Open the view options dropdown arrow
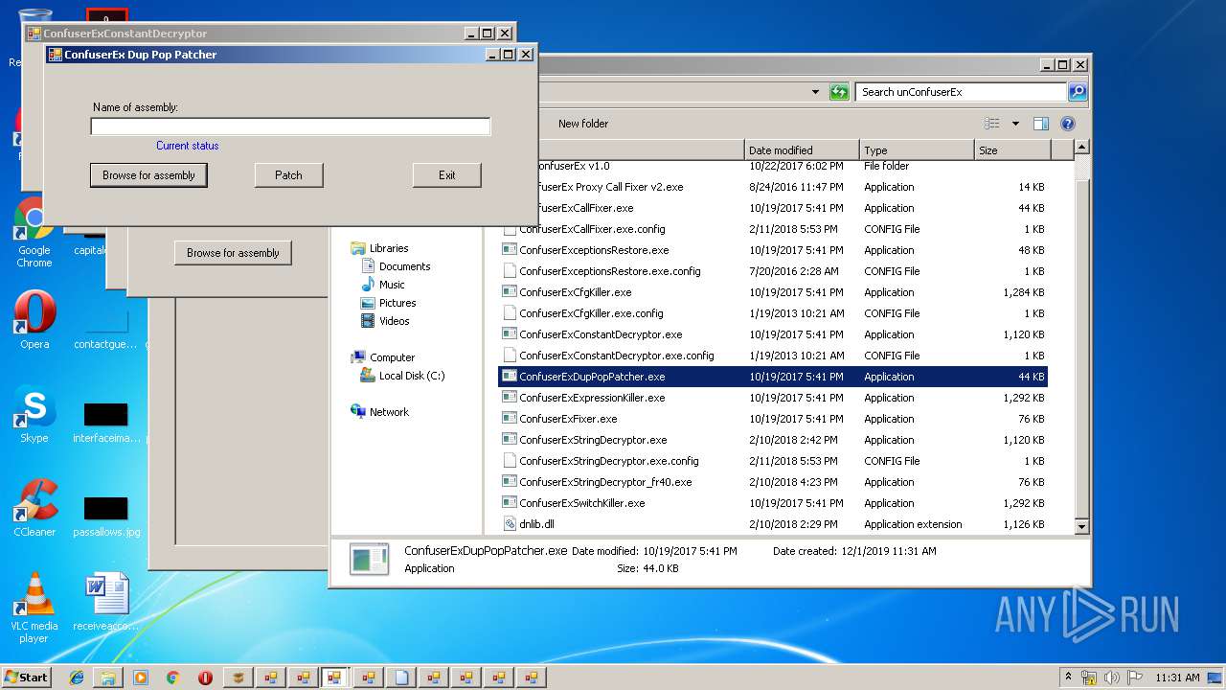1226x690 pixels. coord(1015,124)
